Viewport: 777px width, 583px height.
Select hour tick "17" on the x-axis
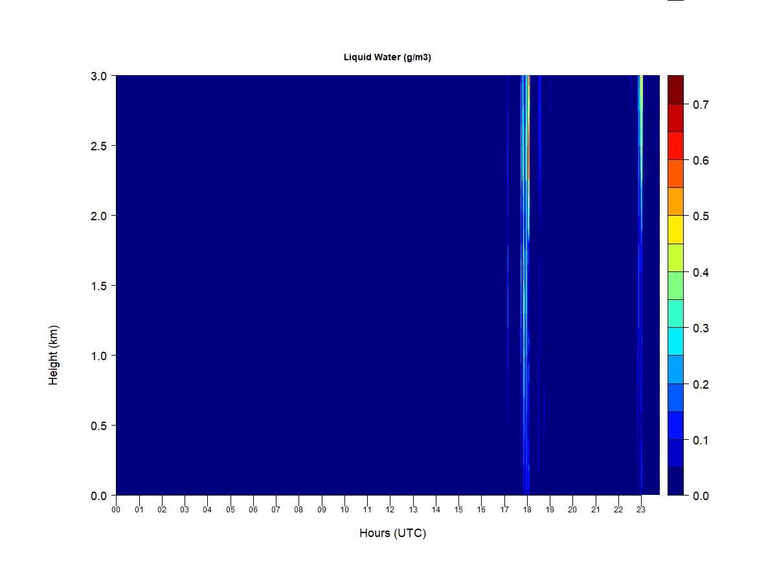point(504,510)
